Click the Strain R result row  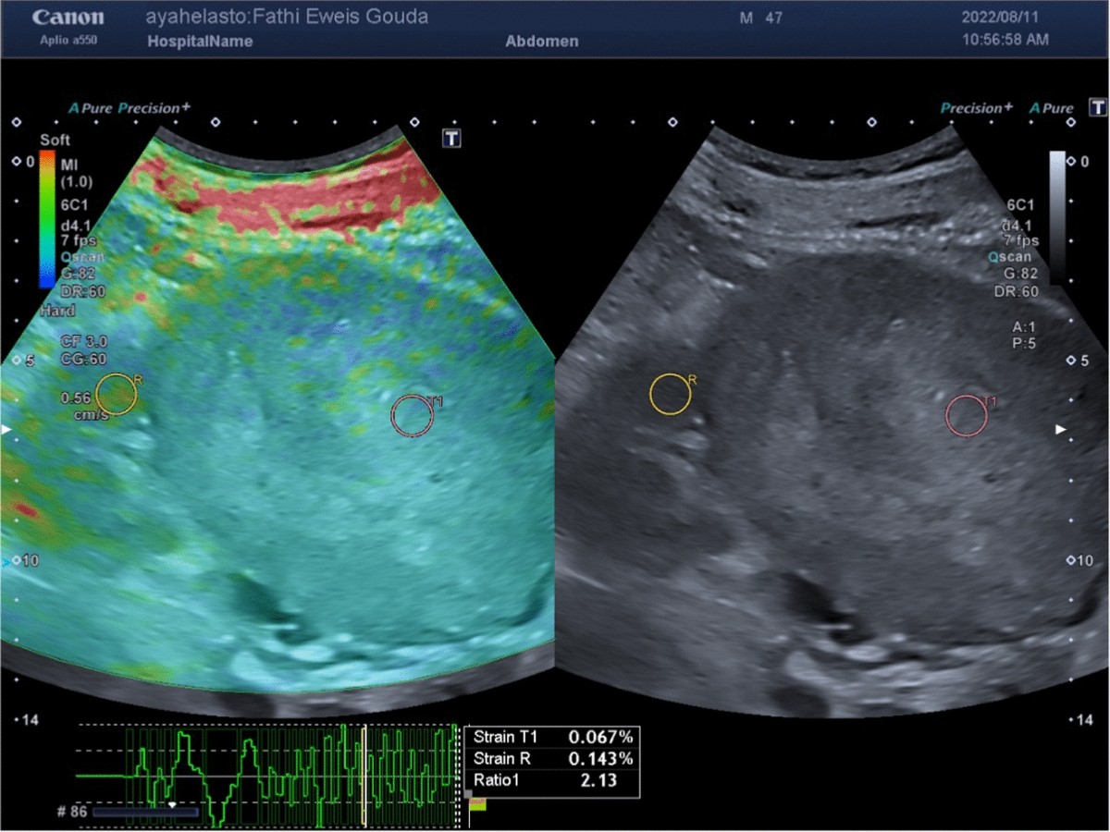[x=553, y=759]
